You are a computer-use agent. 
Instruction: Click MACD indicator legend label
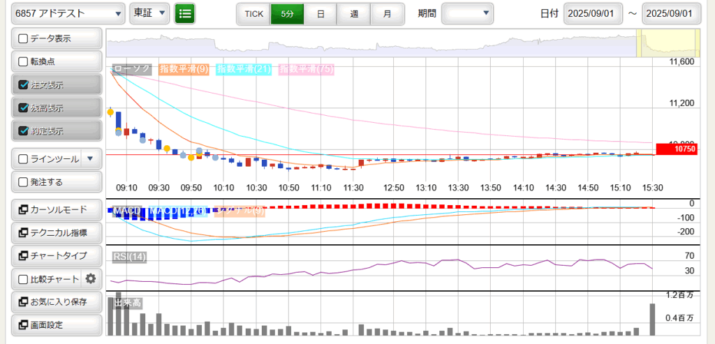[x=127, y=211]
